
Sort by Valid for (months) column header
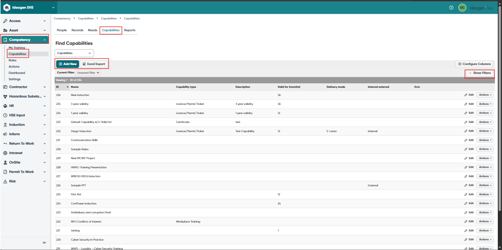pos(289,87)
